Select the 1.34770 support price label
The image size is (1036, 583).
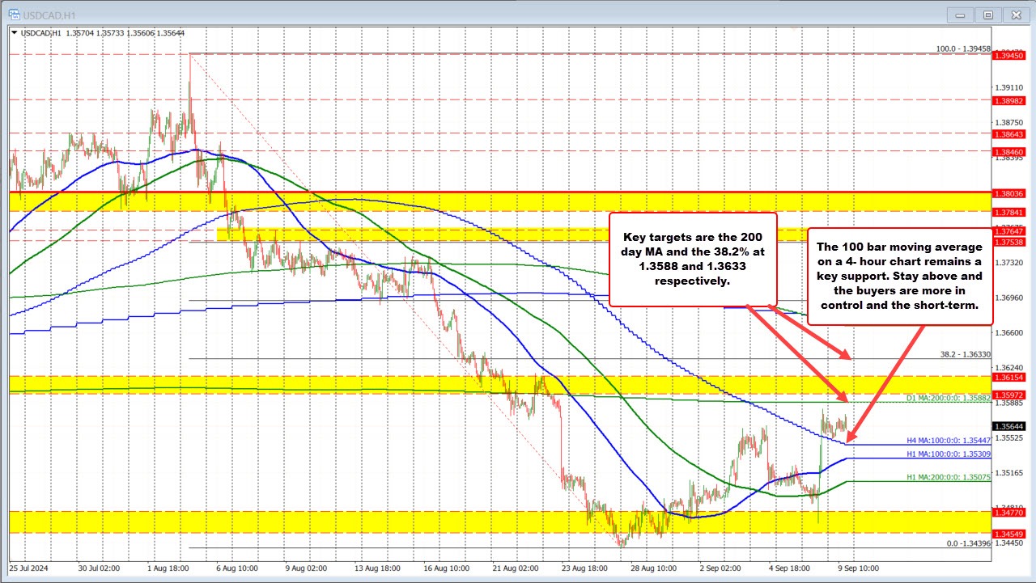(1008, 513)
